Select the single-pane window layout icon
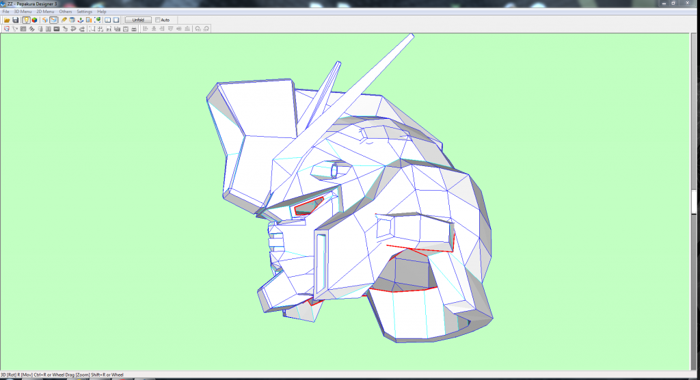This screenshot has height=380, width=700. pos(116,20)
